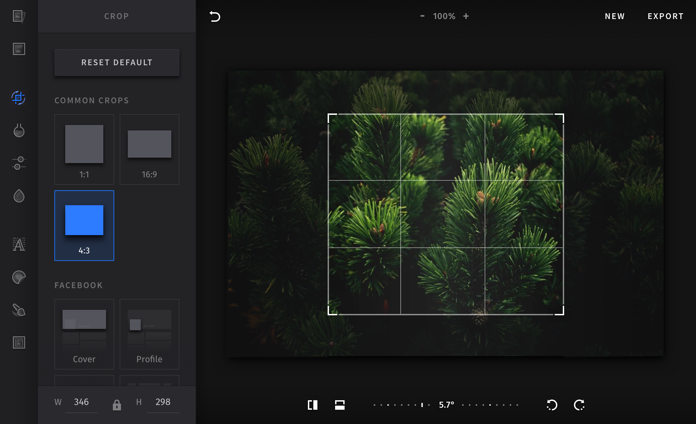The width and height of the screenshot is (696, 424).
Task: Select the 1:1 crop preset
Action: pos(84,149)
